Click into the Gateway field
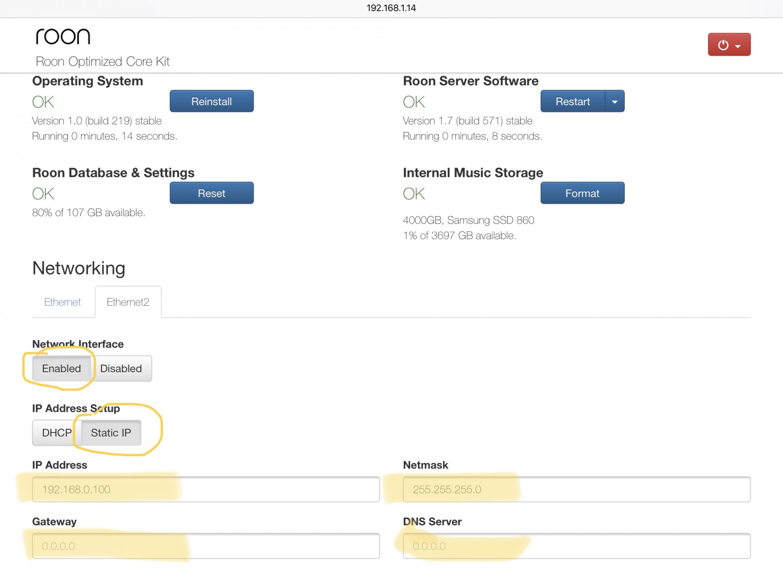Screen dimensions: 783x575 pos(206,546)
